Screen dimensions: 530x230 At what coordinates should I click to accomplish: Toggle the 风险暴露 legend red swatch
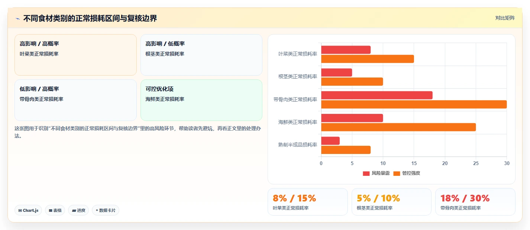click(366, 173)
